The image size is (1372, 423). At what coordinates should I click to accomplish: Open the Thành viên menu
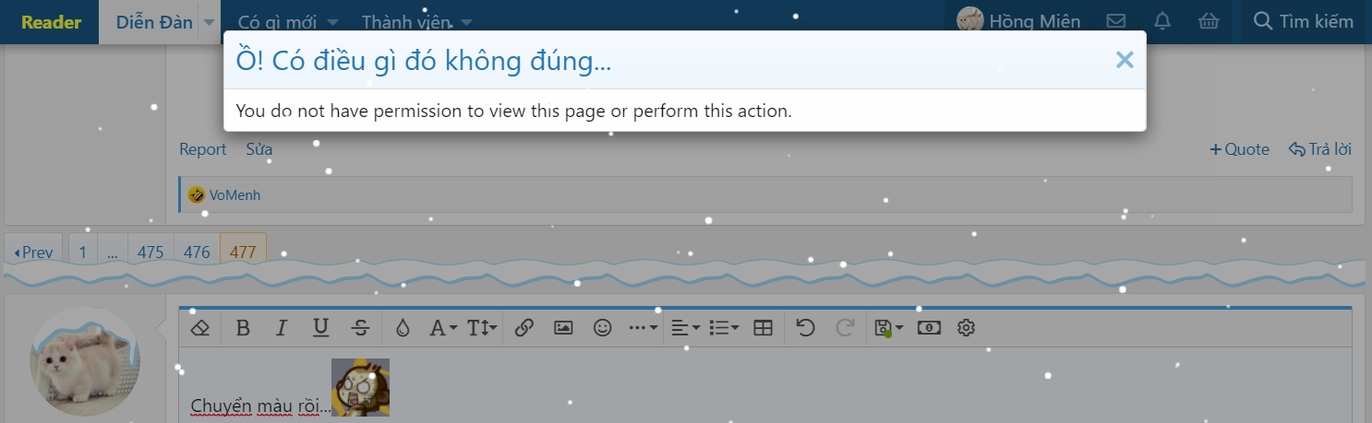tap(416, 21)
